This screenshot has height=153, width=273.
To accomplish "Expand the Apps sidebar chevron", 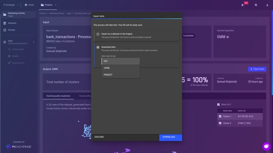I will 34,42.
